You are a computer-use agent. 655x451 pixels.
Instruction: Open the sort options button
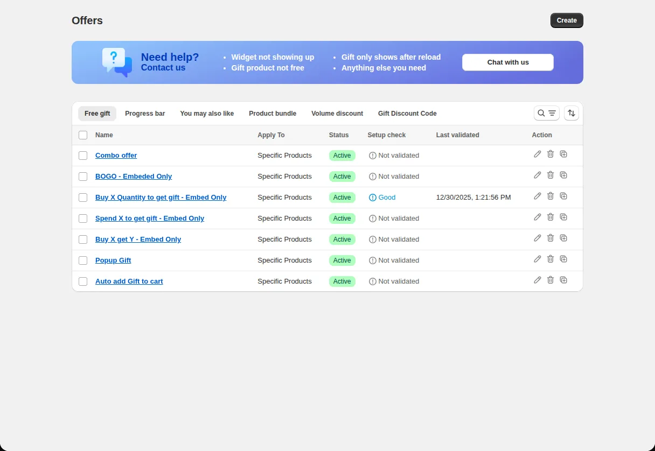click(x=572, y=113)
